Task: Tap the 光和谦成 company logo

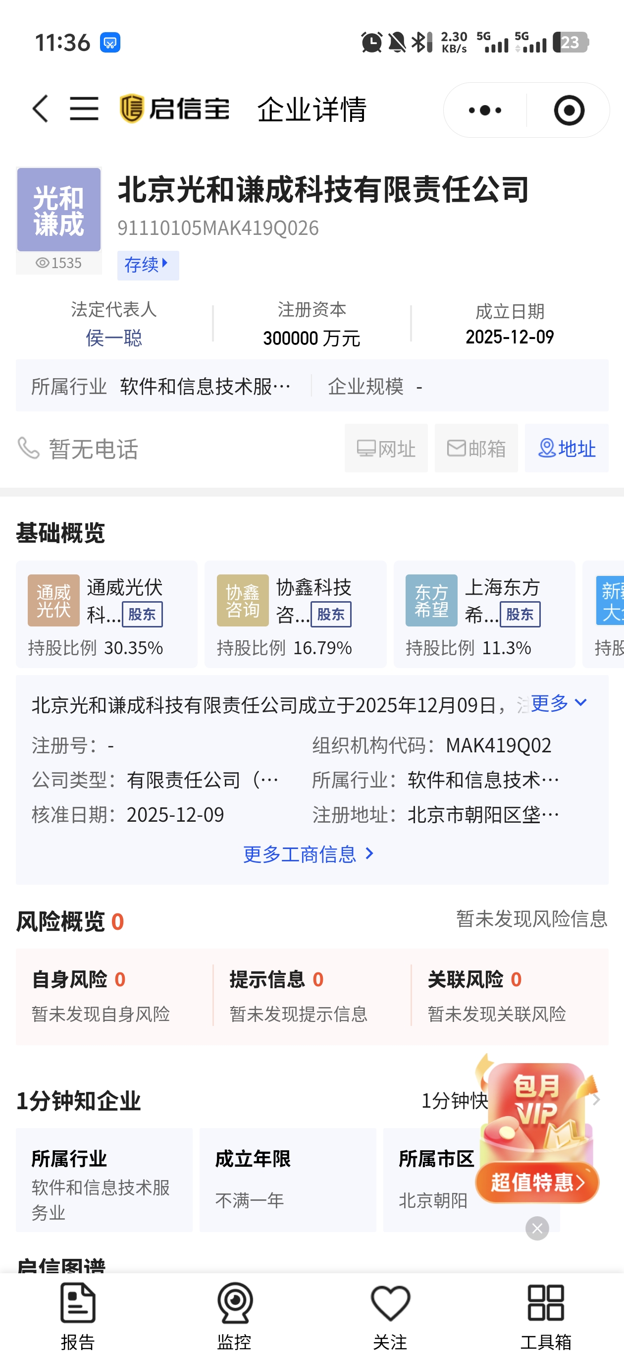Action: (59, 210)
